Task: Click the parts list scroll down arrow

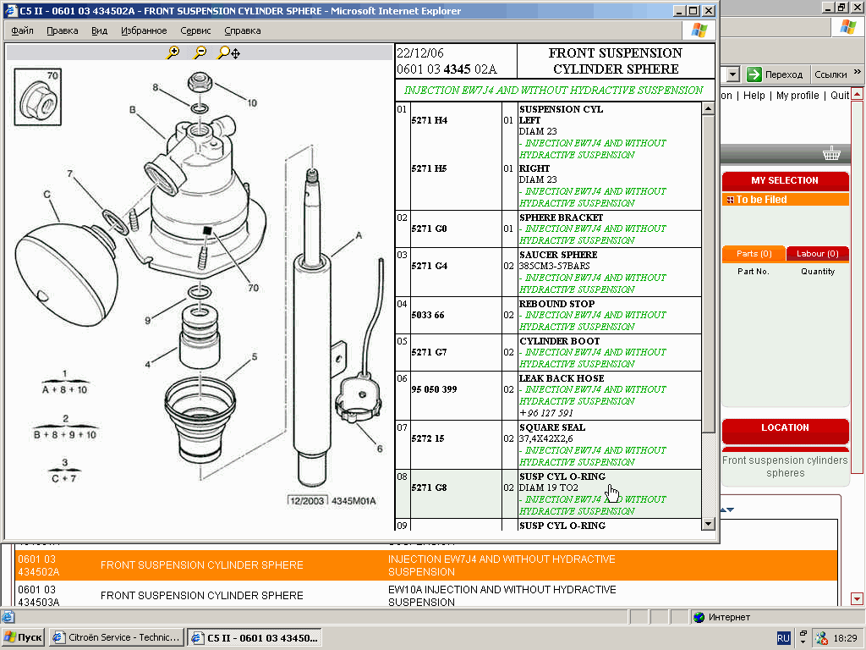Action: click(x=708, y=523)
